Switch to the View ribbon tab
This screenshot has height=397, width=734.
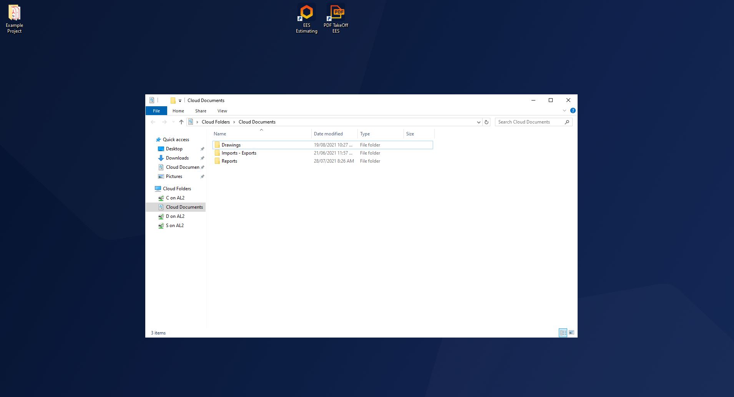[x=222, y=111]
